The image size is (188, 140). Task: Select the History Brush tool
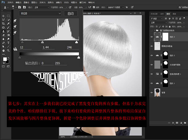(8, 31)
